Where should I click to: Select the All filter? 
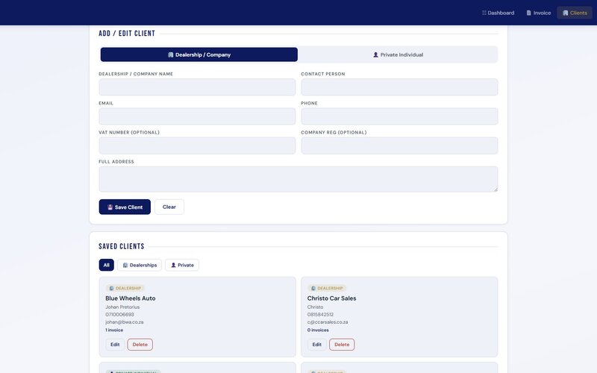click(106, 265)
